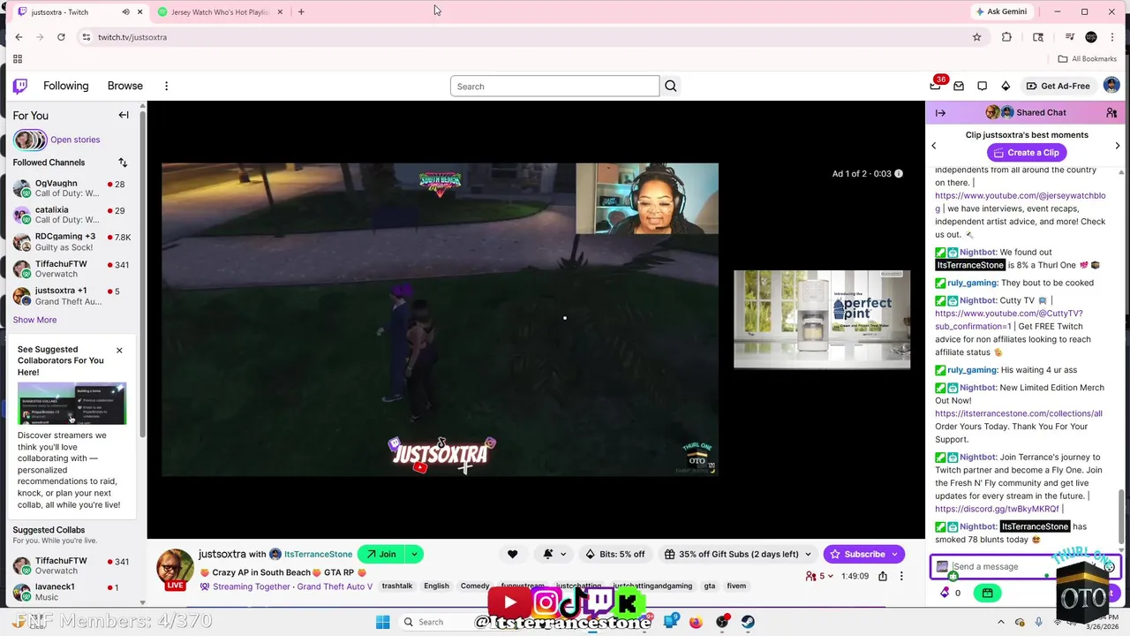The image size is (1130, 636).
Task: Open the Twitch home logo
Action: pos(20,86)
